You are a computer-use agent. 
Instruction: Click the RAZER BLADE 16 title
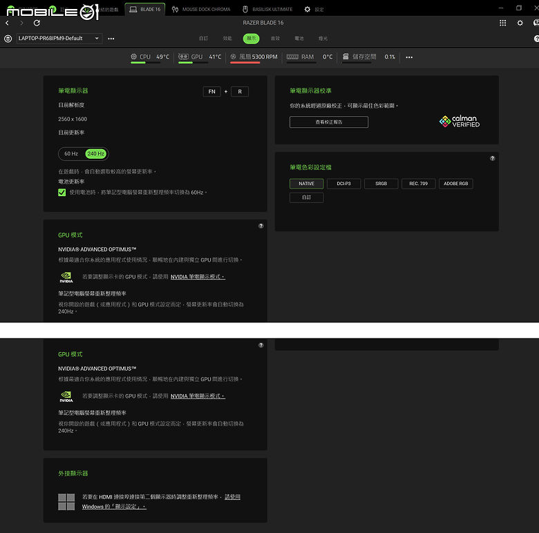[x=263, y=23]
